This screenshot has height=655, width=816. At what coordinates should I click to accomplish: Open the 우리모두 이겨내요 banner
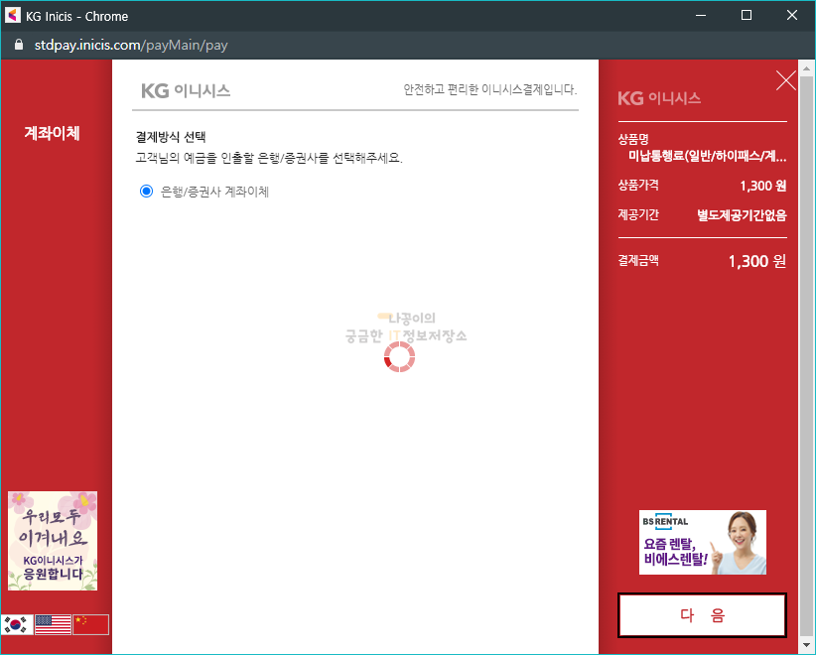point(53,541)
